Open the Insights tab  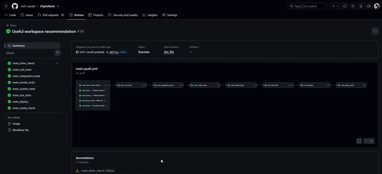[x=150, y=15]
